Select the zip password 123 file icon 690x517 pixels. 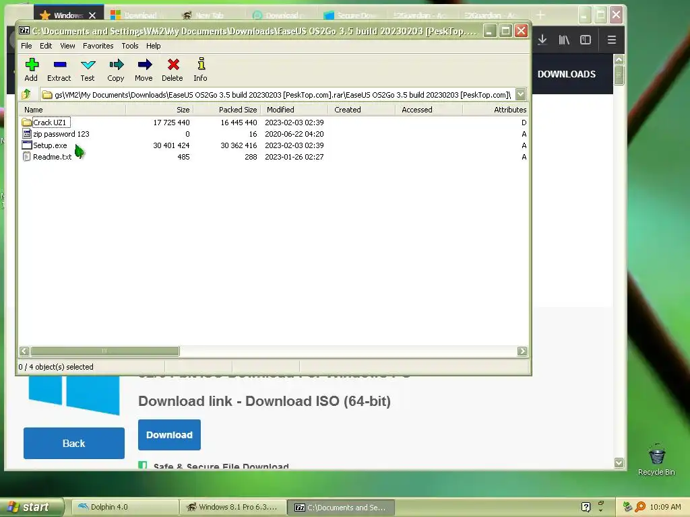click(27, 134)
